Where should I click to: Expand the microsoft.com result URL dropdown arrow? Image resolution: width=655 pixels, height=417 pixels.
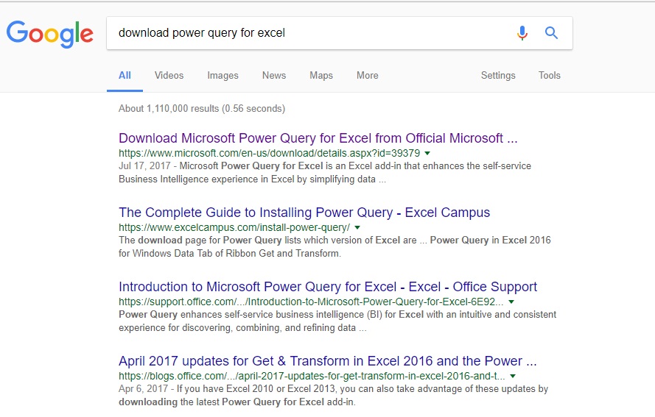(427, 153)
